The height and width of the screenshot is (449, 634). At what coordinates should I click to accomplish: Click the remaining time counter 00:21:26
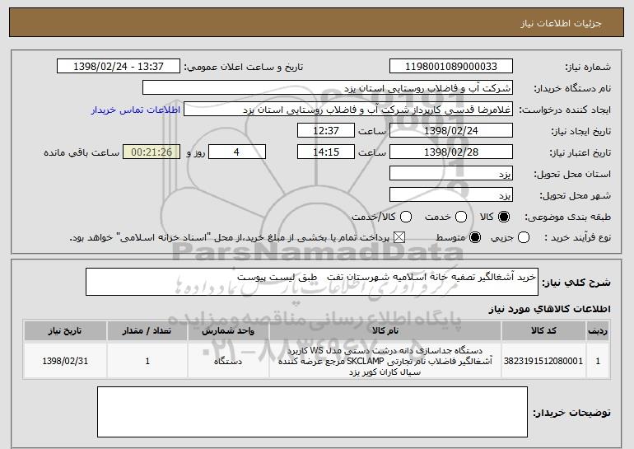pyautogui.click(x=152, y=152)
